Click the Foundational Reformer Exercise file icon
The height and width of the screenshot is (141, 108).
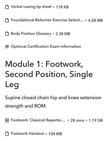(7, 20)
